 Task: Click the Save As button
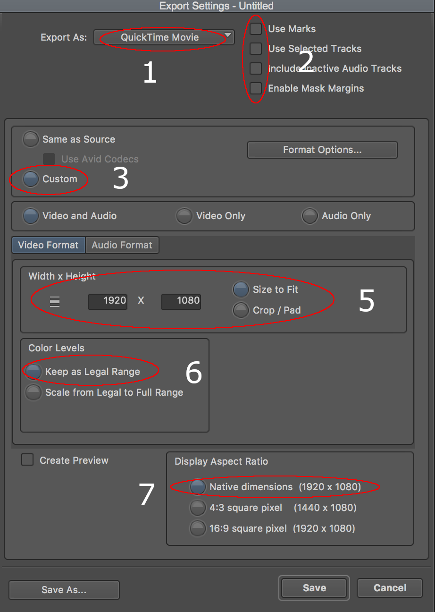coord(64,590)
